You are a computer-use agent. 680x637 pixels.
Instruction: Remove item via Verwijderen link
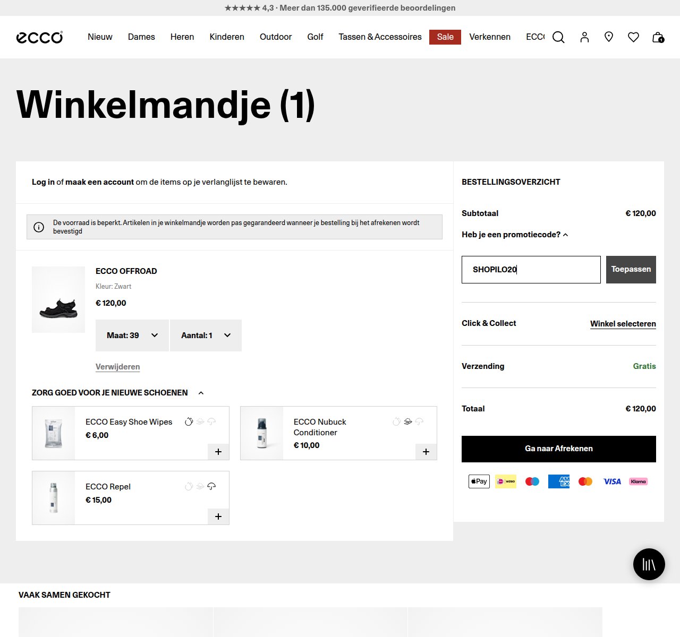118,367
